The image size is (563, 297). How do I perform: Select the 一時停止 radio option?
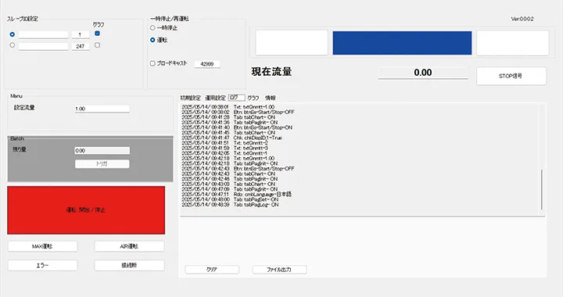tap(152, 27)
